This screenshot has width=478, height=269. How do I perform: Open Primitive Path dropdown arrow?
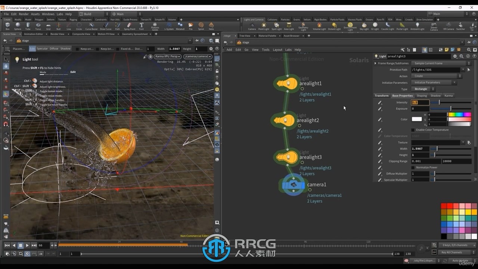(x=463, y=69)
